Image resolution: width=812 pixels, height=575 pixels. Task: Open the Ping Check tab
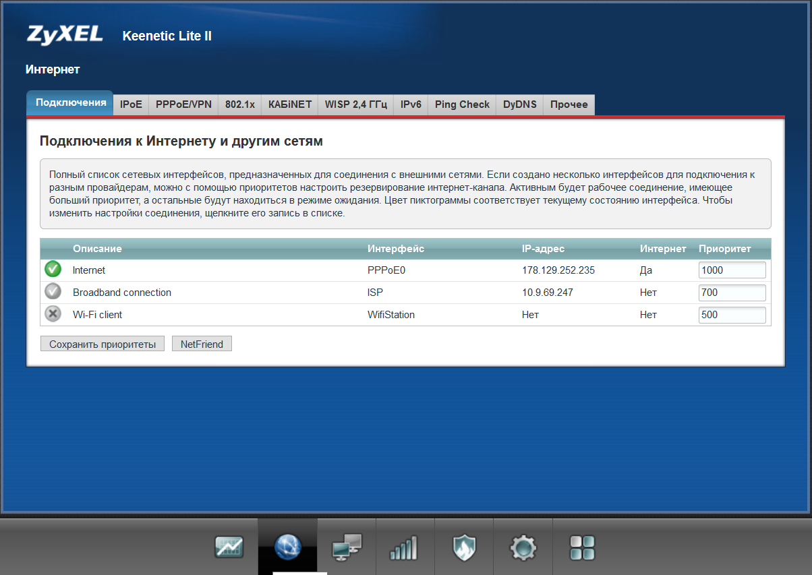pyautogui.click(x=463, y=104)
